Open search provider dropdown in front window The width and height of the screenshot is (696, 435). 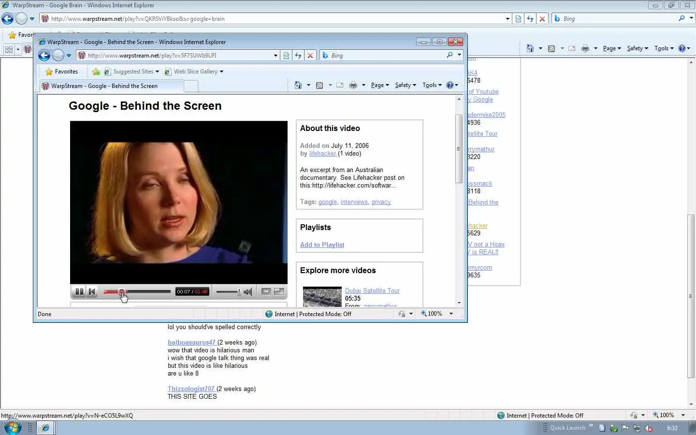pos(459,55)
